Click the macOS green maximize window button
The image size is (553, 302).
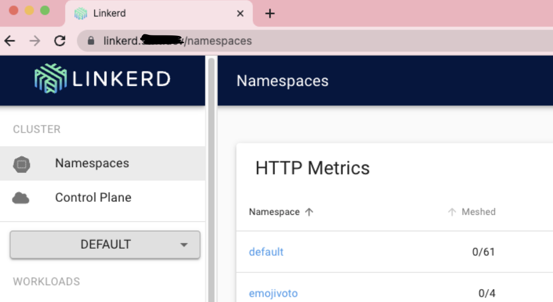click(x=45, y=10)
